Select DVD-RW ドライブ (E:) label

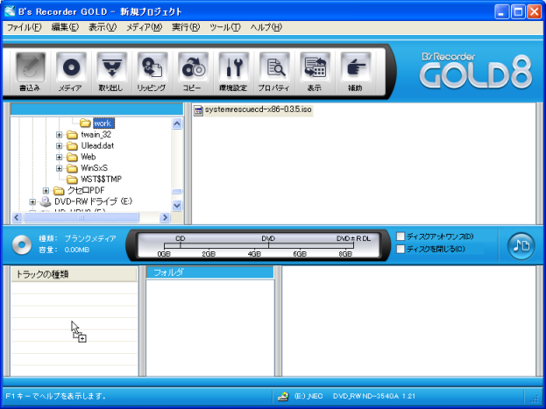click(x=93, y=201)
